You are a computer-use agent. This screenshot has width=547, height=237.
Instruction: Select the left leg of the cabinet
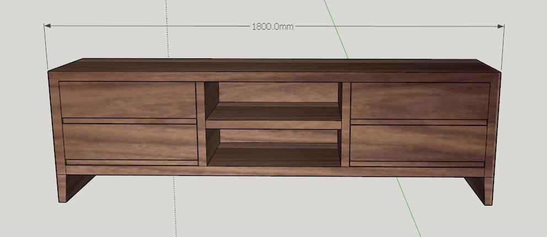(61, 188)
